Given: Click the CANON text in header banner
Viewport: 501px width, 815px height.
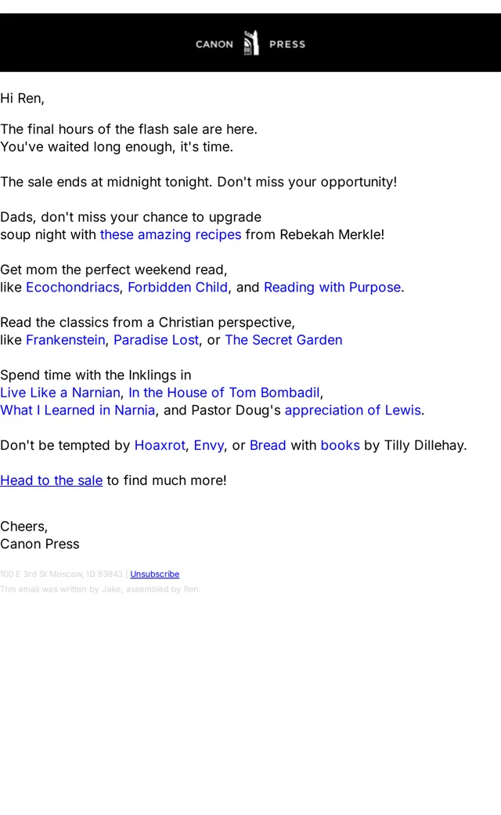Looking at the screenshot, I should click(x=214, y=44).
